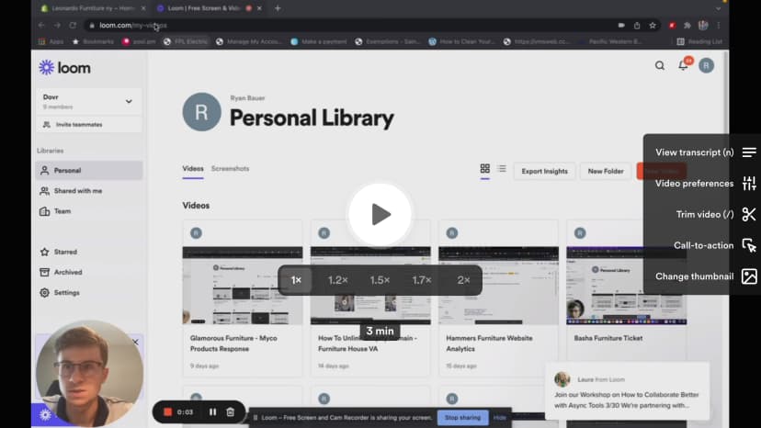Go back in the browser
The height and width of the screenshot is (428, 761).
click(41, 25)
